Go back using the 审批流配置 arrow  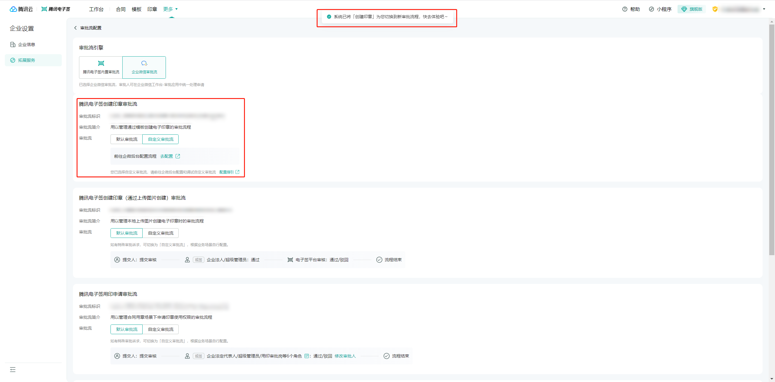75,28
